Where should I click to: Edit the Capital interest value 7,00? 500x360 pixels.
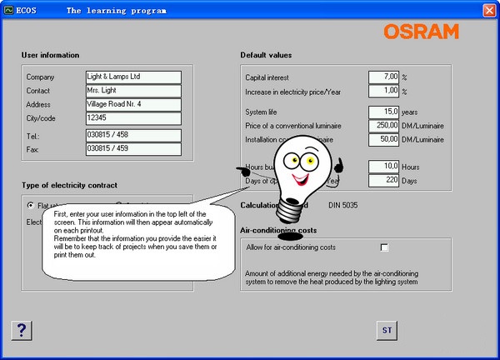[x=383, y=77]
